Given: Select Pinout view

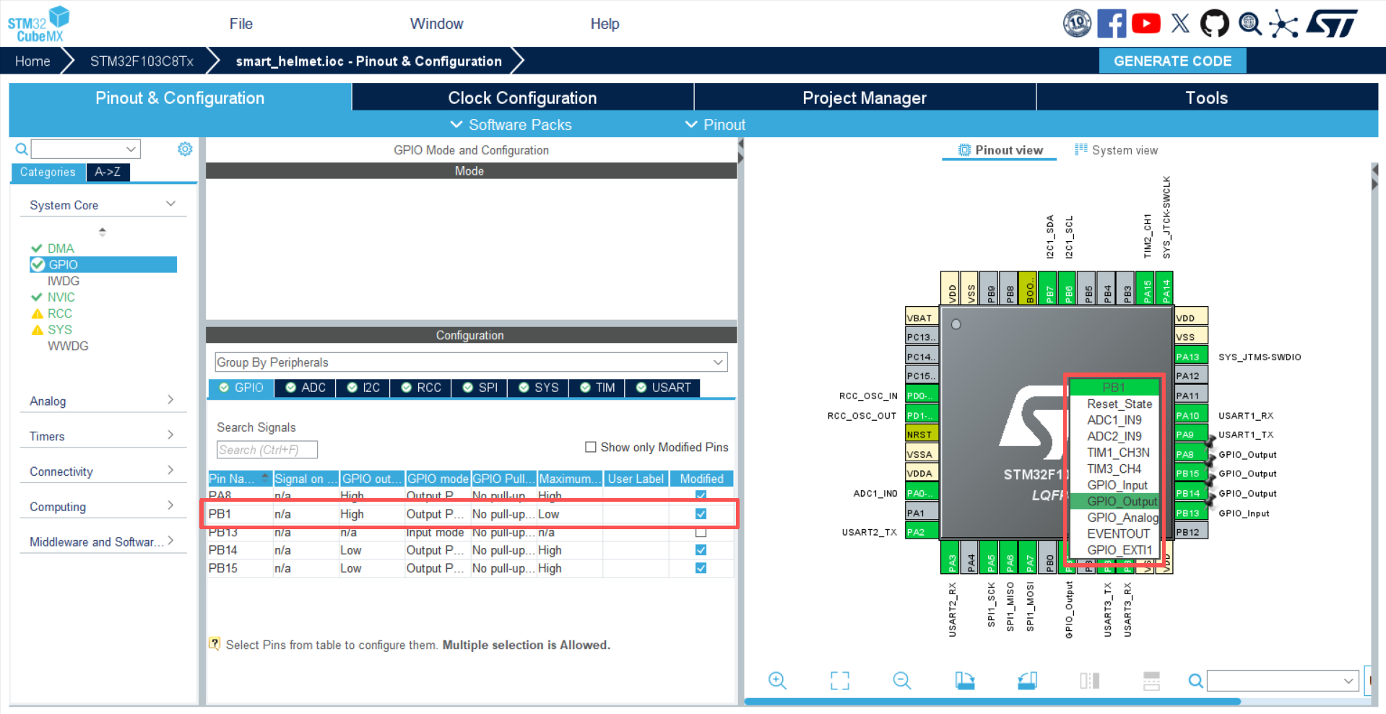Looking at the screenshot, I should [1000, 150].
